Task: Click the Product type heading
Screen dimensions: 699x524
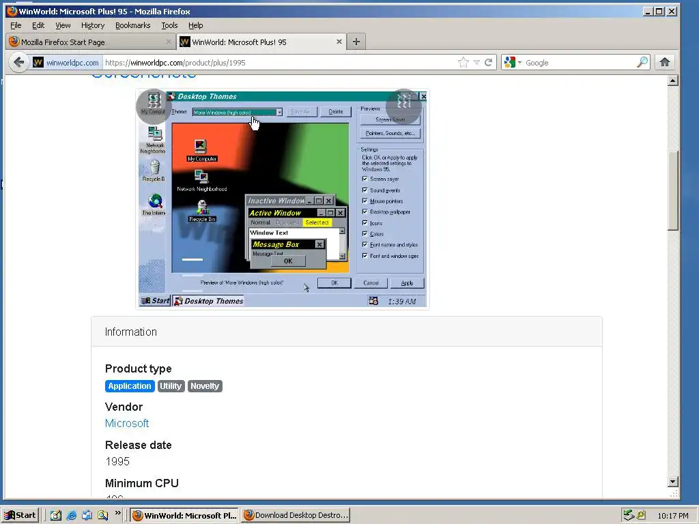Action: (x=138, y=368)
